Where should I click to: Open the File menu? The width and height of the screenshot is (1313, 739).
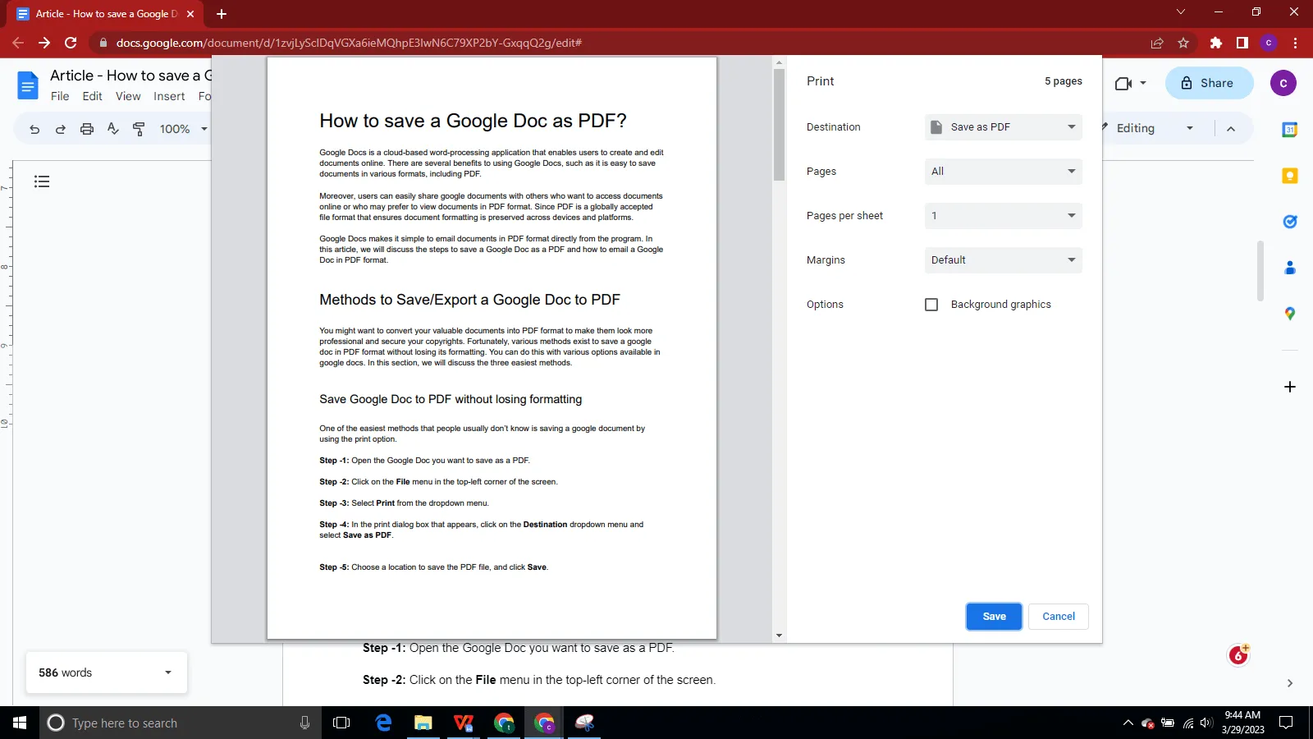60,96
